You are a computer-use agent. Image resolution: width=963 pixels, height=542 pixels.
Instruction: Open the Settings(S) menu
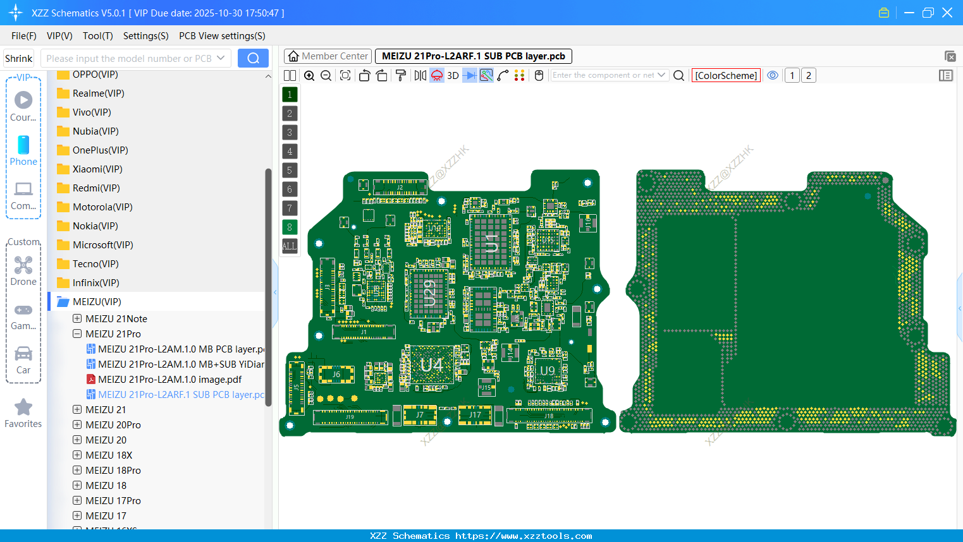145,36
